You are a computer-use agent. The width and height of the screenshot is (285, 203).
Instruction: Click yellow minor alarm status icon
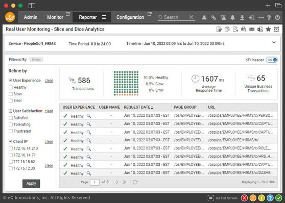262,198
